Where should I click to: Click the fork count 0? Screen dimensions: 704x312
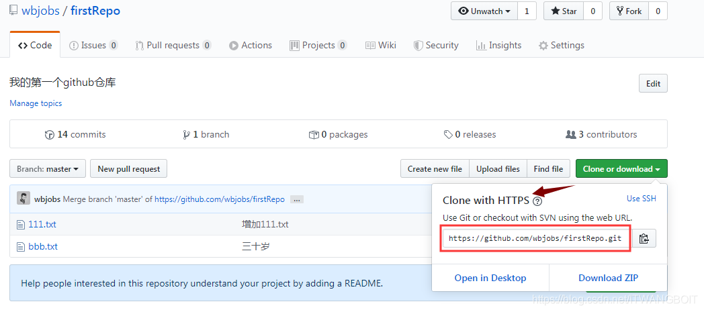click(658, 11)
